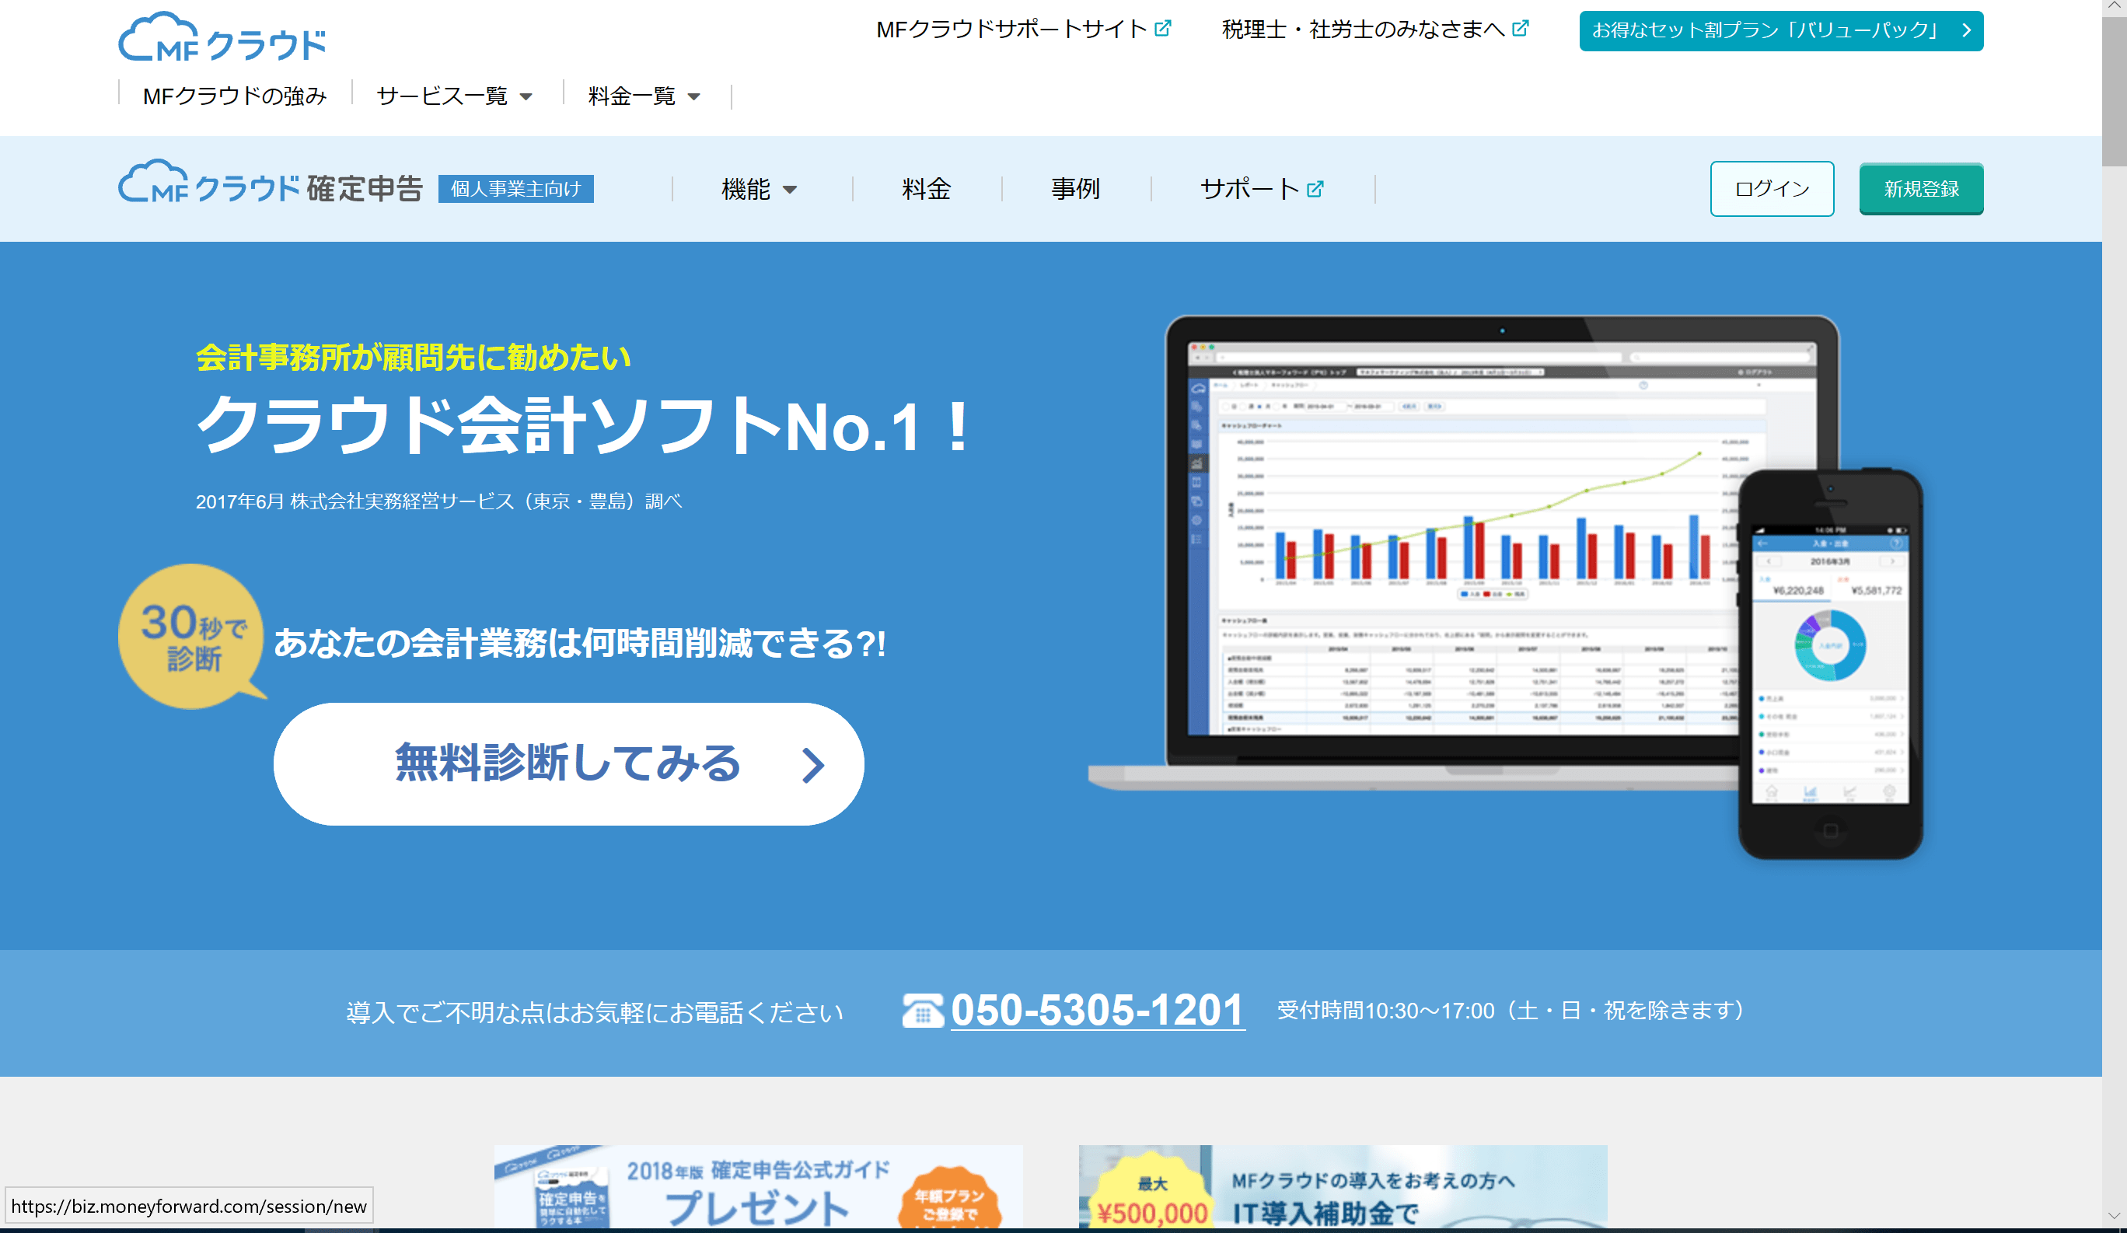Screen dimensions: 2127x1233
Task: Click the バリューパック plan banner button
Action: click(1780, 30)
